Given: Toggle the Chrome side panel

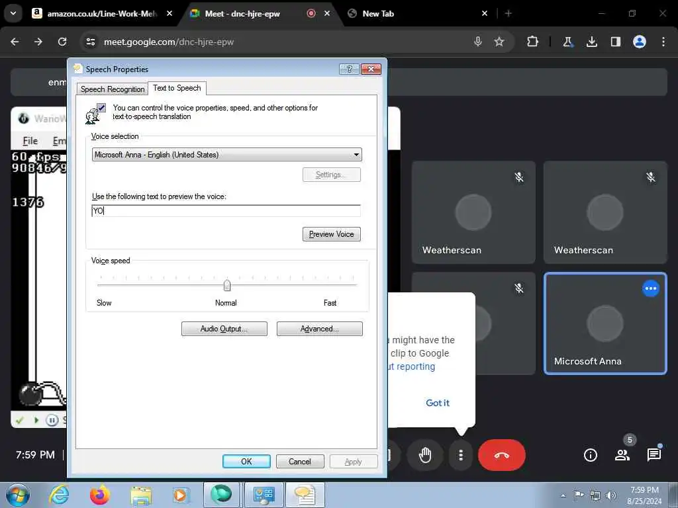Looking at the screenshot, I should [x=615, y=42].
